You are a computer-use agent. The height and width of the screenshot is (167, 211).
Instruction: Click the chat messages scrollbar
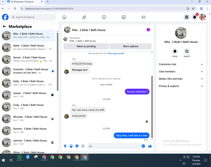tap(152, 107)
